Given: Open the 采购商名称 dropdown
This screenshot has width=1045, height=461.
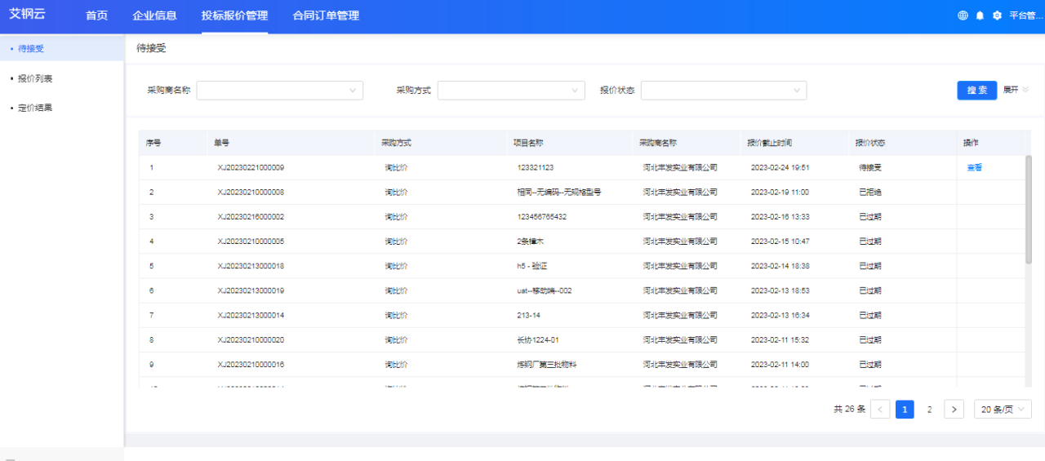Looking at the screenshot, I should (x=280, y=91).
